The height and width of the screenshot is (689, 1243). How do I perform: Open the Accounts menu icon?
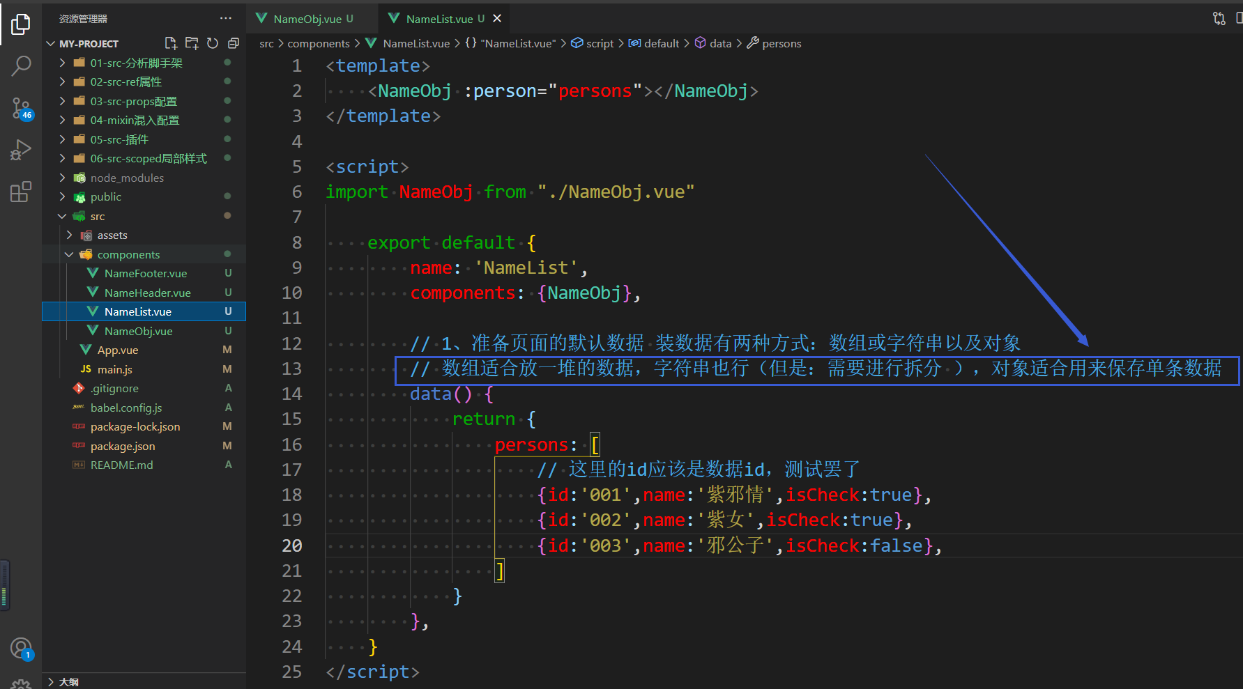[x=21, y=649]
